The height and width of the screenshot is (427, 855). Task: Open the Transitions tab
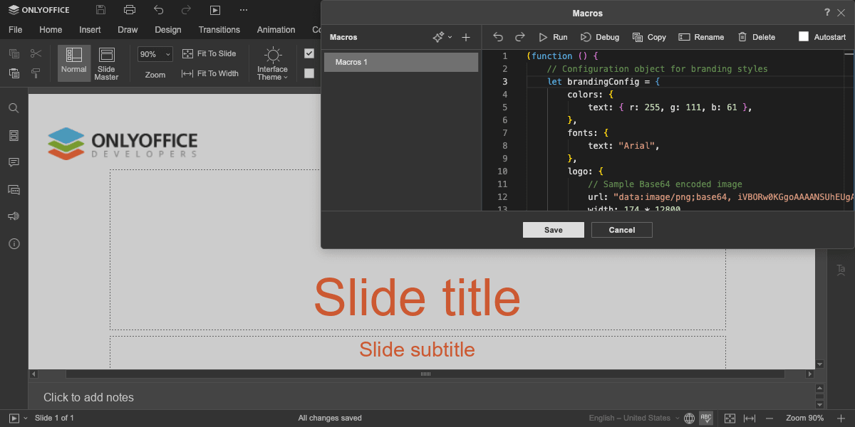pyautogui.click(x=219, y=30)
